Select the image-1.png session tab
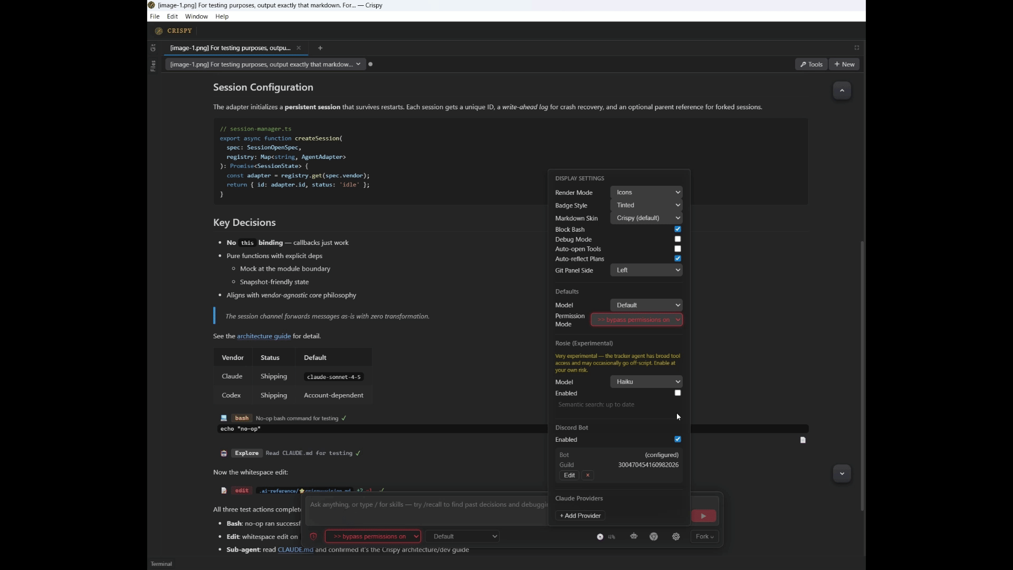This screenshot has height=570, width=1013. point(230,48)
